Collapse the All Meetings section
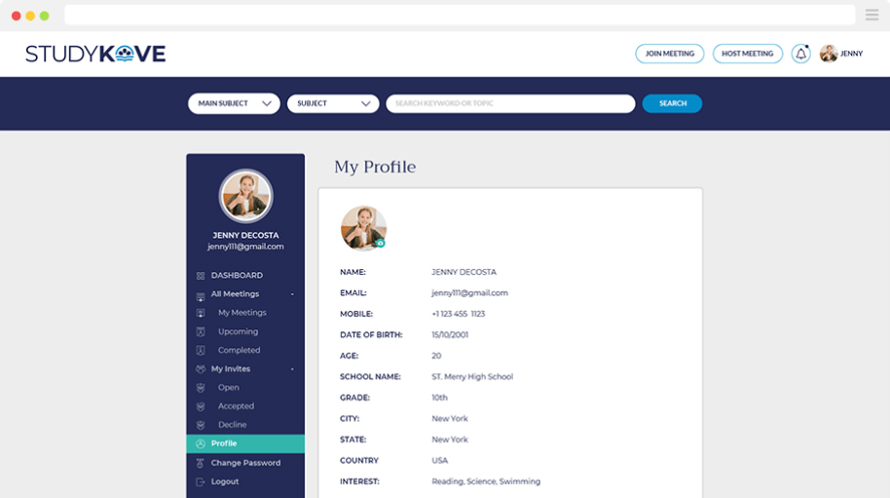This screenshot has width=890, height=498. (291, 294)
